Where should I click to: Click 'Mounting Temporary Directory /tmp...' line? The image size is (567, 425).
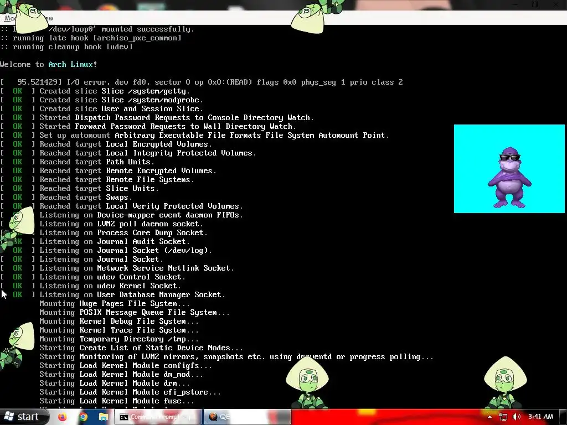pos(119,339)
